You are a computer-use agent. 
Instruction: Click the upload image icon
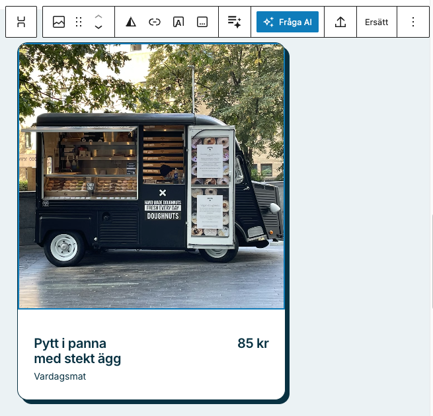pyautogui.click(x=340, y=22)
